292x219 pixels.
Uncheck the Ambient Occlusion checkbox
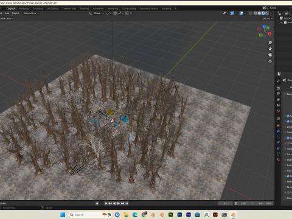pyautogui.click(x=288, y=116)
